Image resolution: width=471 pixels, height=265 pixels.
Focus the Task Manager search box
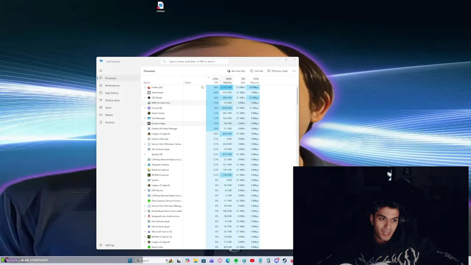tap(195, 61)
